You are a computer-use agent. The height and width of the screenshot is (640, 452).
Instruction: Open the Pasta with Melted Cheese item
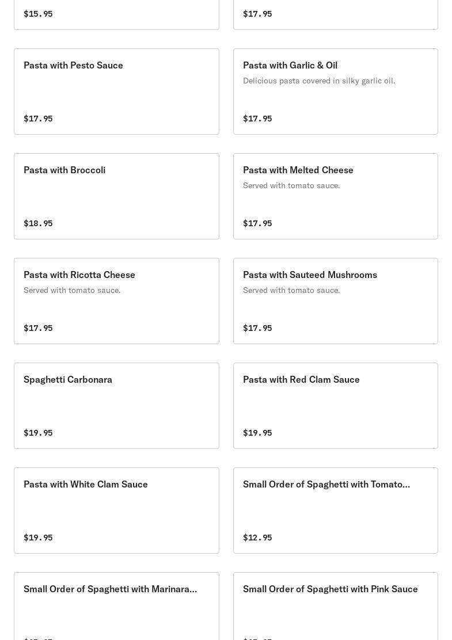(x=335, y=196)
